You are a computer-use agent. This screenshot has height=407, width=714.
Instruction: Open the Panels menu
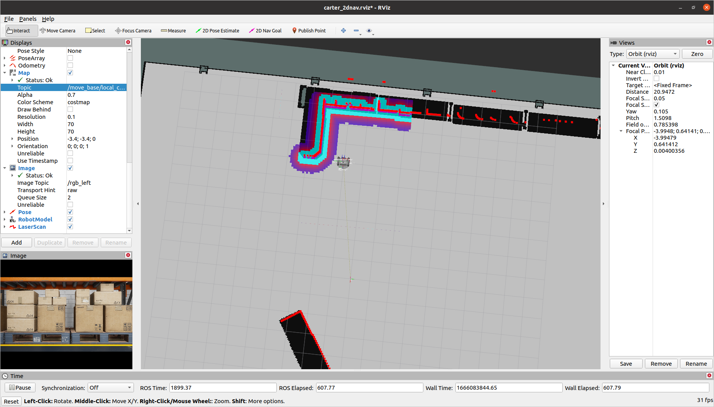pyautogui.click(x=28, y=19)
